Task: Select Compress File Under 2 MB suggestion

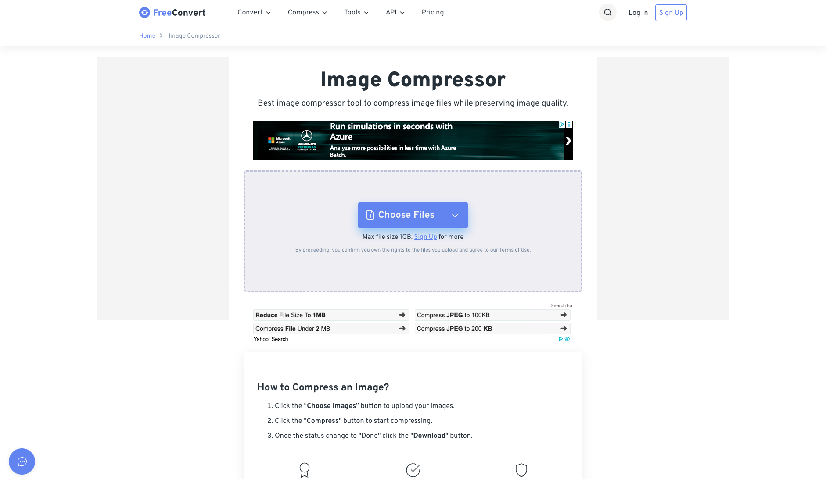Action: 331,329
